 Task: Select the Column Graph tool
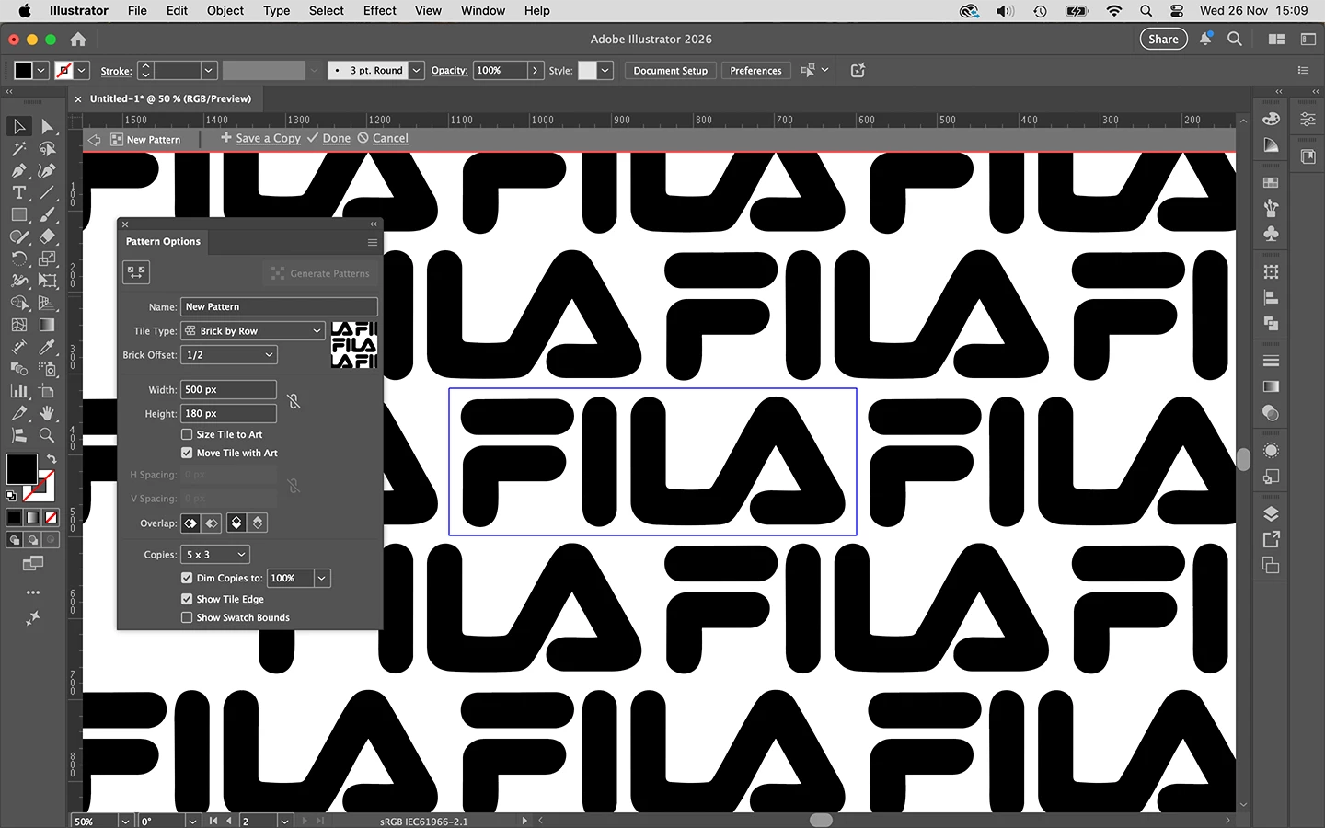(x=19, y=391)
